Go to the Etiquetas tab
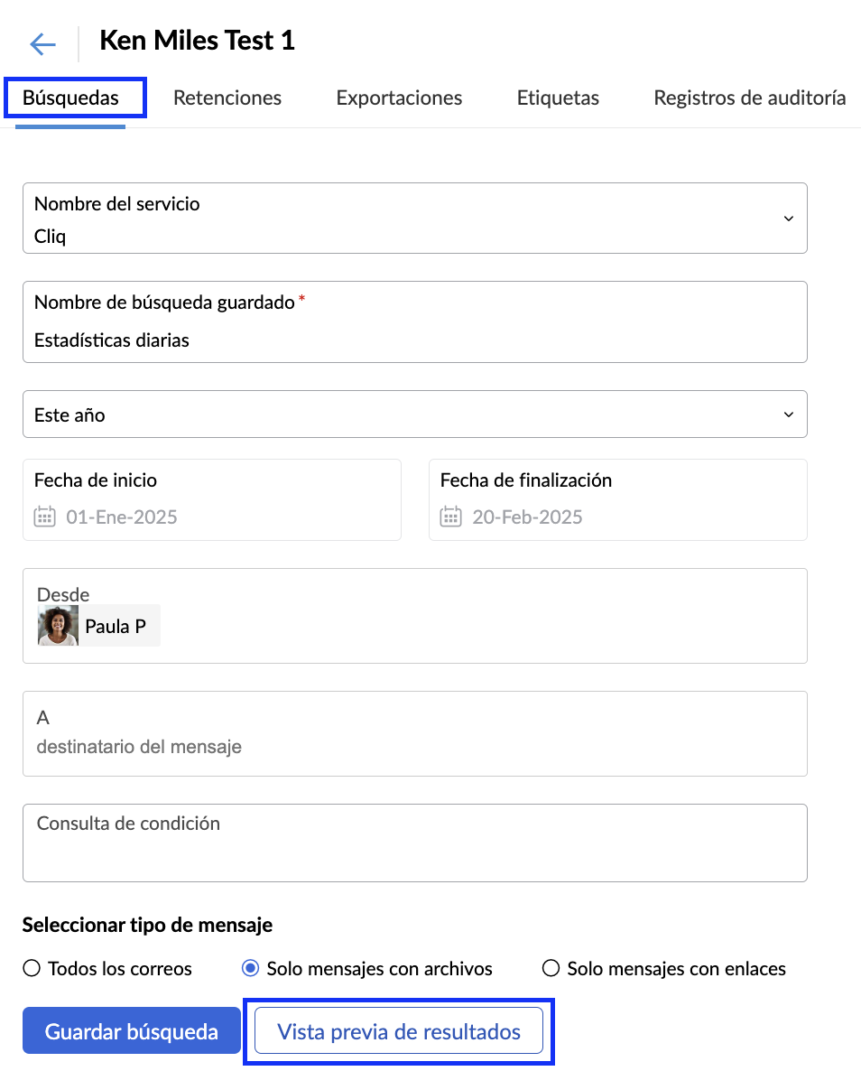 click(558, 98)
